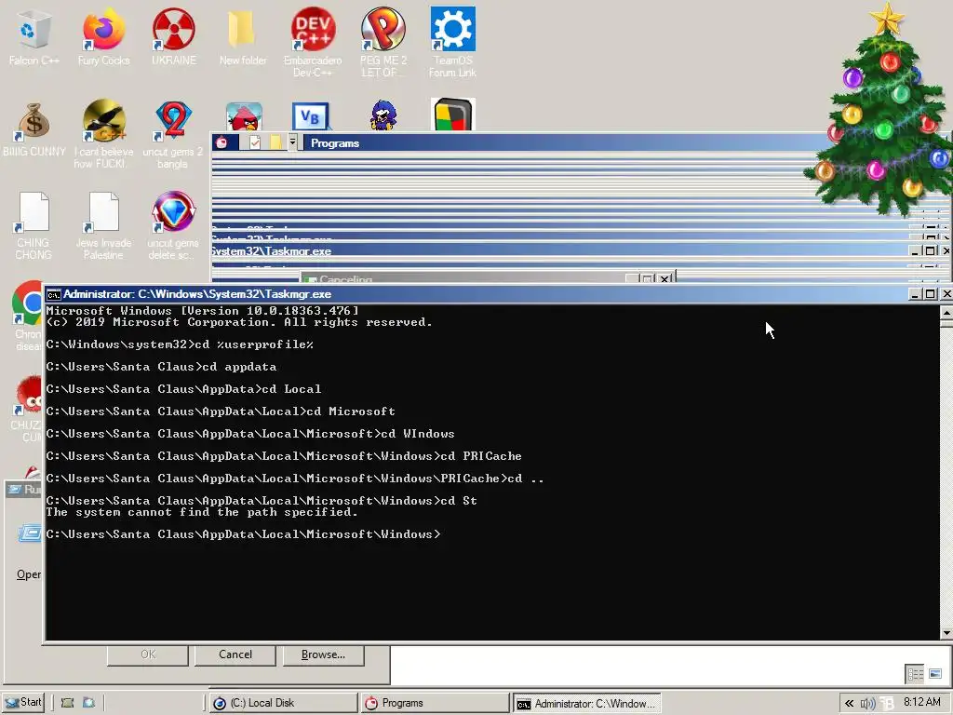Click the command prompt title bar icon
The width and height of the screenshot is (953, 715).
tap(53, 294)
